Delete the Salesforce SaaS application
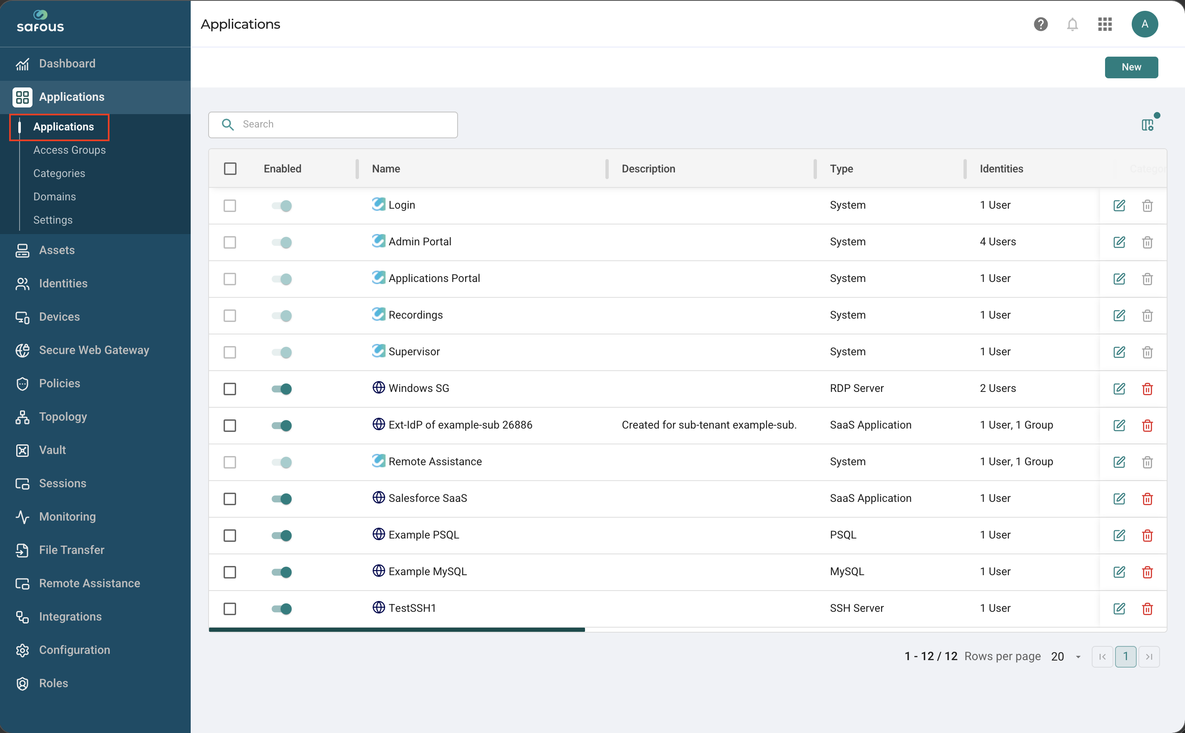1185x733 pixels. pyautogui.click(x=1147, y=499)
